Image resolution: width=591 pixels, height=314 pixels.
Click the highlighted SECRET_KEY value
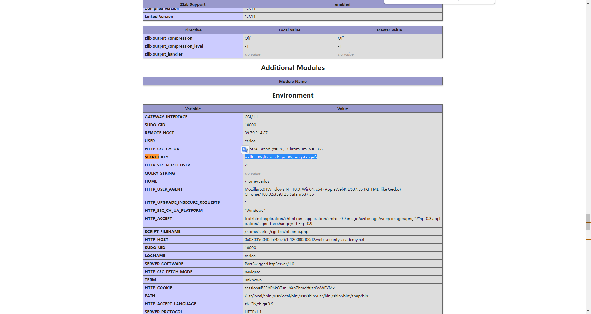point(281,157)
